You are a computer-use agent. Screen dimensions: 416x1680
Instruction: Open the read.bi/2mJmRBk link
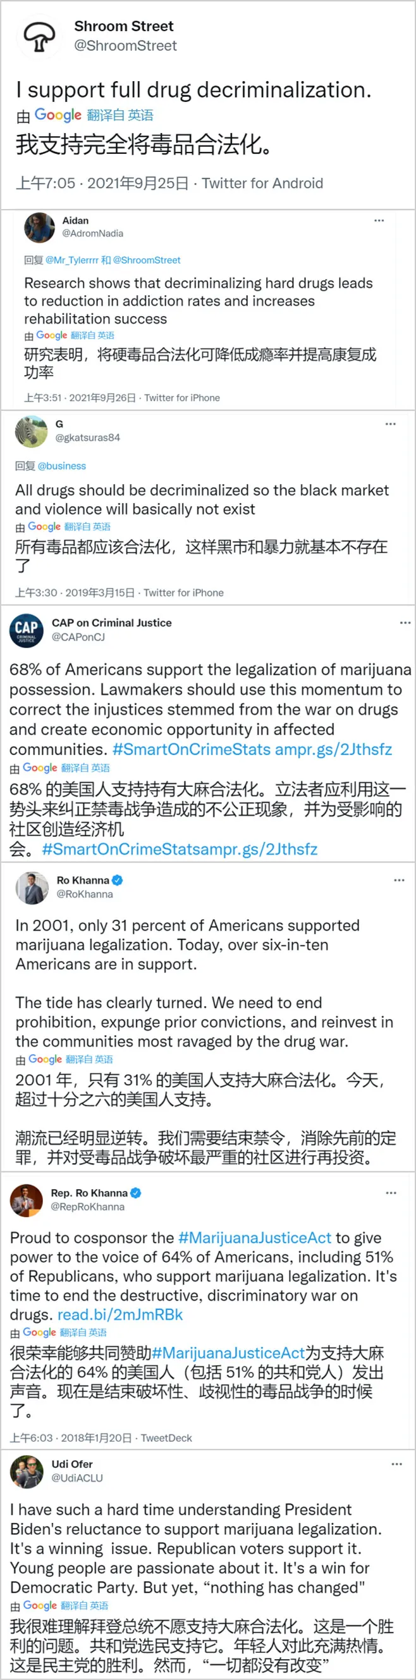click(x=119, y=1314)
